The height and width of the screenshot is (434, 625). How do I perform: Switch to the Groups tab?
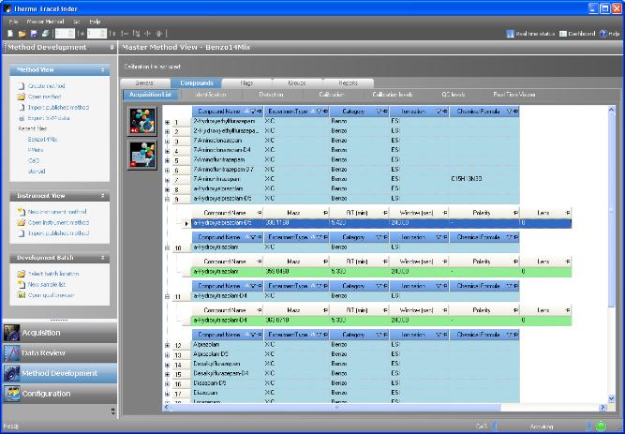click(297, 83)
